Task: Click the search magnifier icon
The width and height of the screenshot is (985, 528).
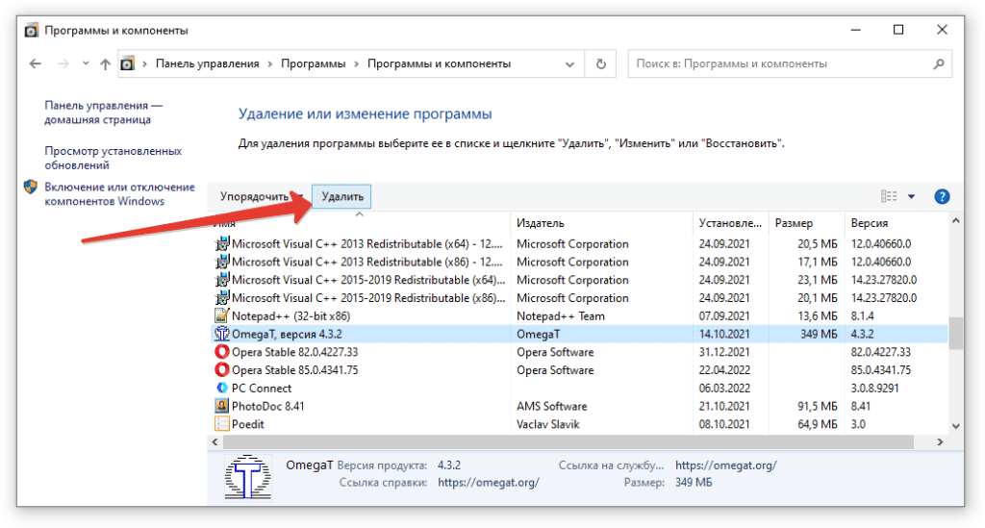Action: tap(939, 64)
